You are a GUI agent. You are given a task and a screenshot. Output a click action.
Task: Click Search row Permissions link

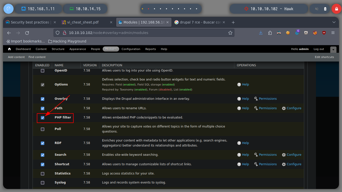pyautogui.click(x=268, y=155)
